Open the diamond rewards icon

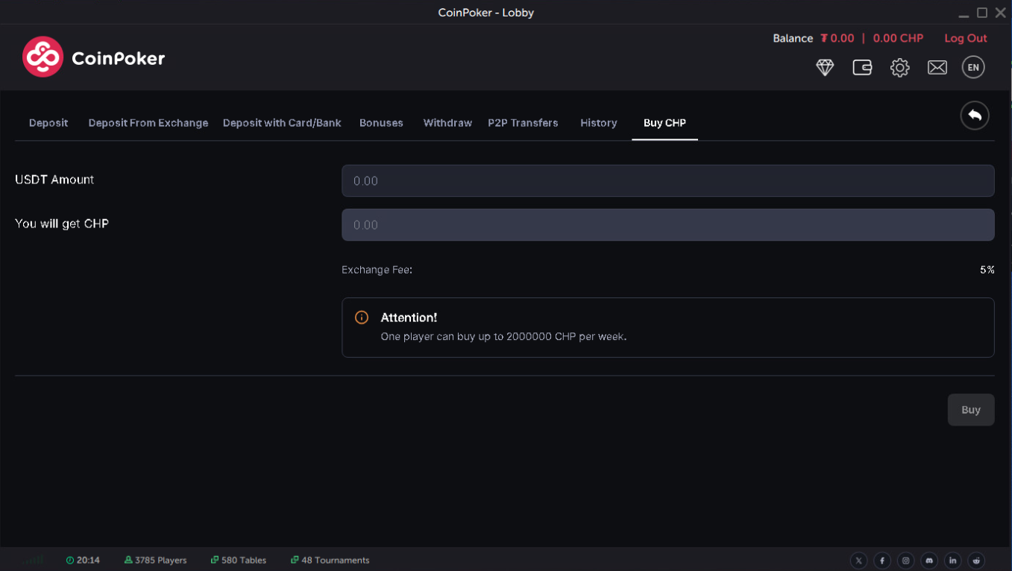click(825, 67)
